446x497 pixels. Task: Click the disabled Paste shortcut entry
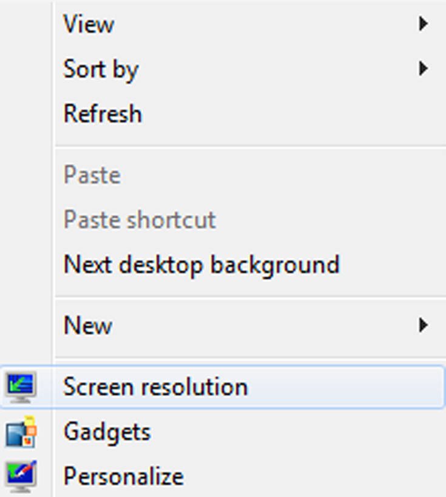(x=140, y=219)
